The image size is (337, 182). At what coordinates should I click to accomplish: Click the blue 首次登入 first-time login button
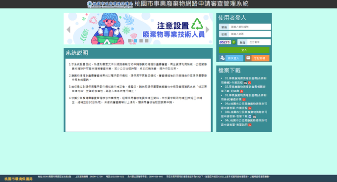(231, 58)
